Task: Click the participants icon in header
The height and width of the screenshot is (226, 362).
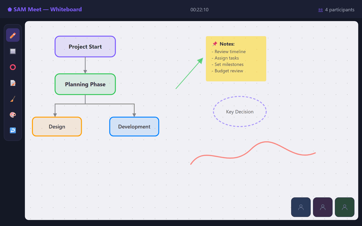Action: (320, 10)
